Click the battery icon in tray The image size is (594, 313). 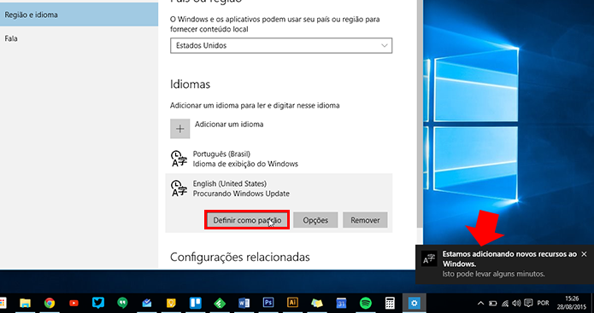(x=492, y=303)
